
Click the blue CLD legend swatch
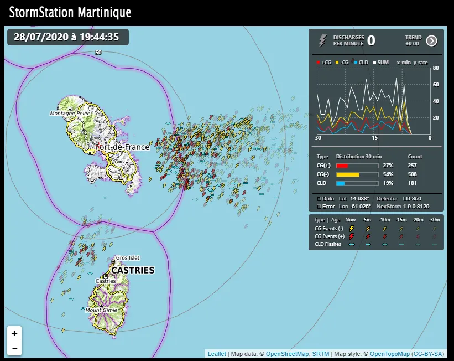pyautogui.click(x=356, y=63)
